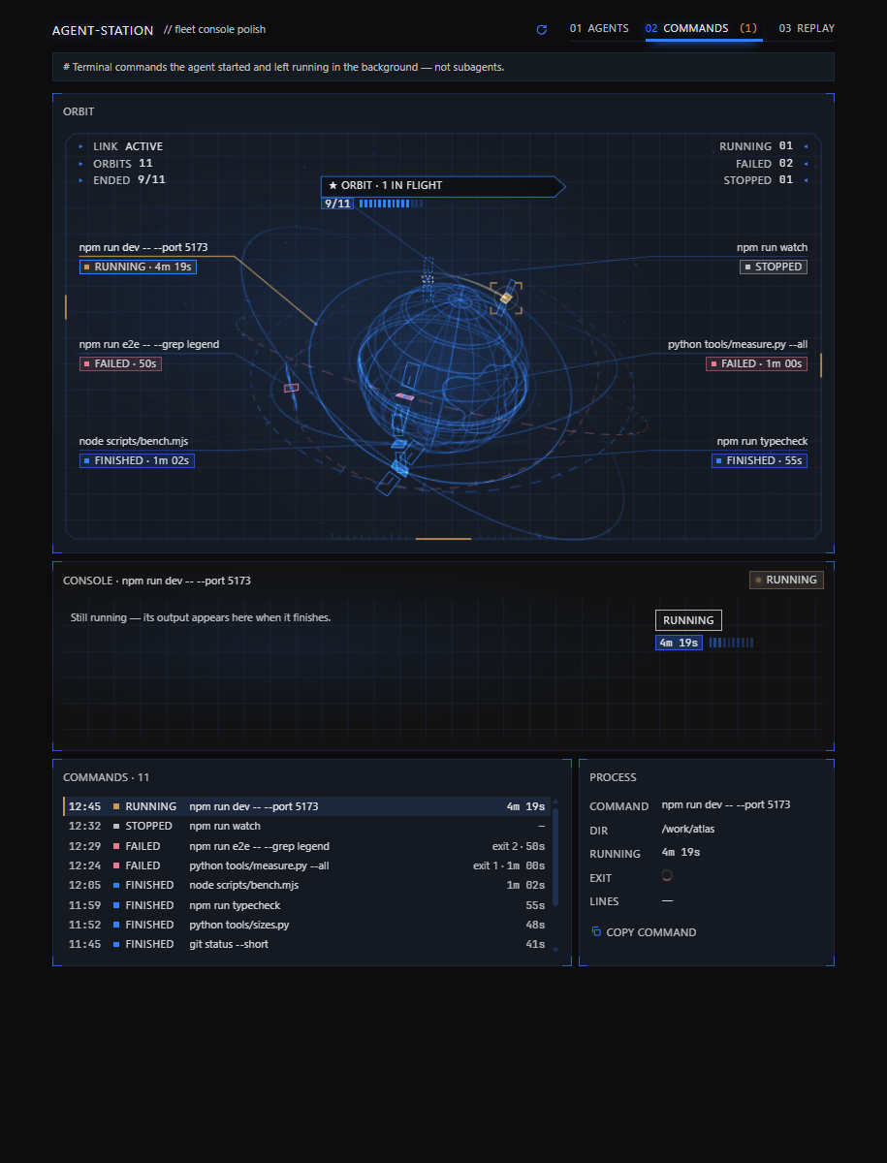Select the 'node scripts/bench.mjs' Finished orbit callout
Viewport: 887px width, 1163px height.
click(x=137, y=452)
